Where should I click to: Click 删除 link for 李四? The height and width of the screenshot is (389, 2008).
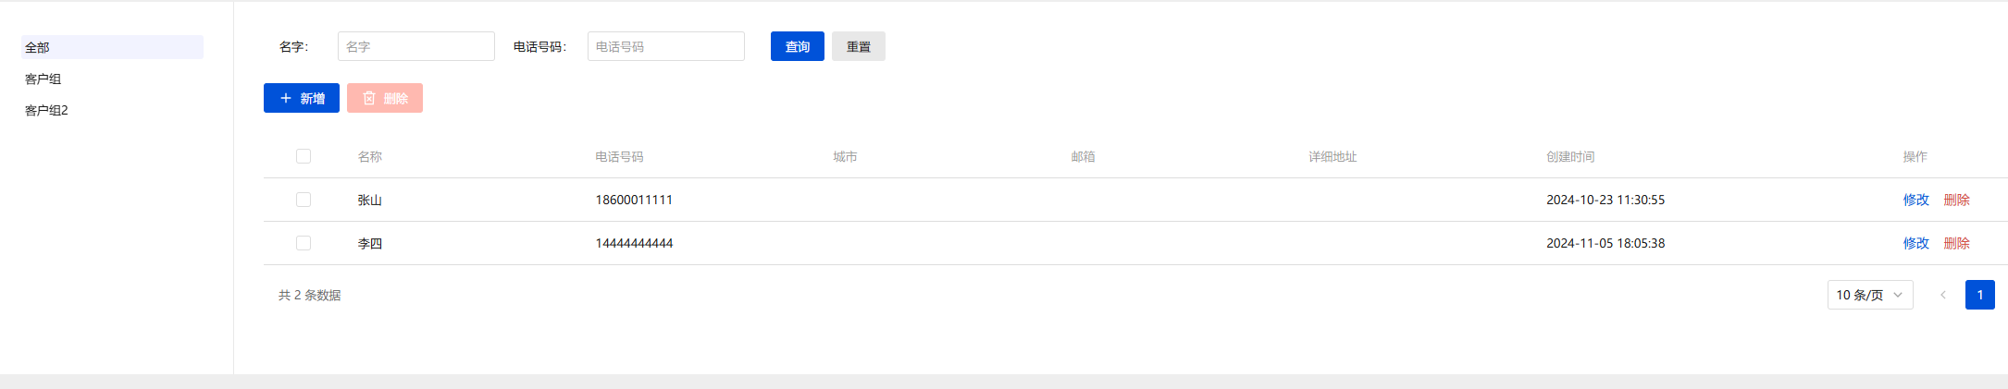pos(1956,243)
